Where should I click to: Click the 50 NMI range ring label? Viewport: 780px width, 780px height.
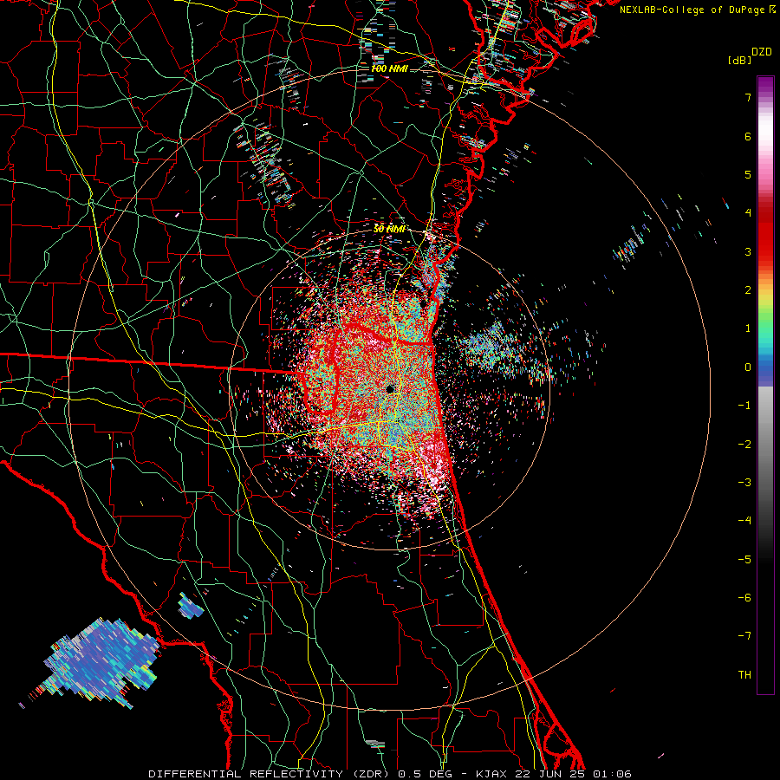tap(389, 229)
